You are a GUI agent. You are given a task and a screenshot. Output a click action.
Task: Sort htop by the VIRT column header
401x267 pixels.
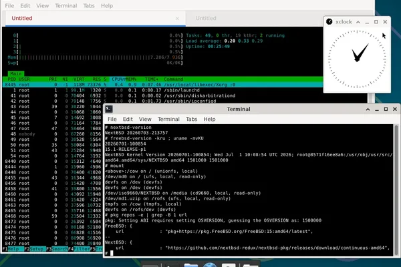point(79,79)
